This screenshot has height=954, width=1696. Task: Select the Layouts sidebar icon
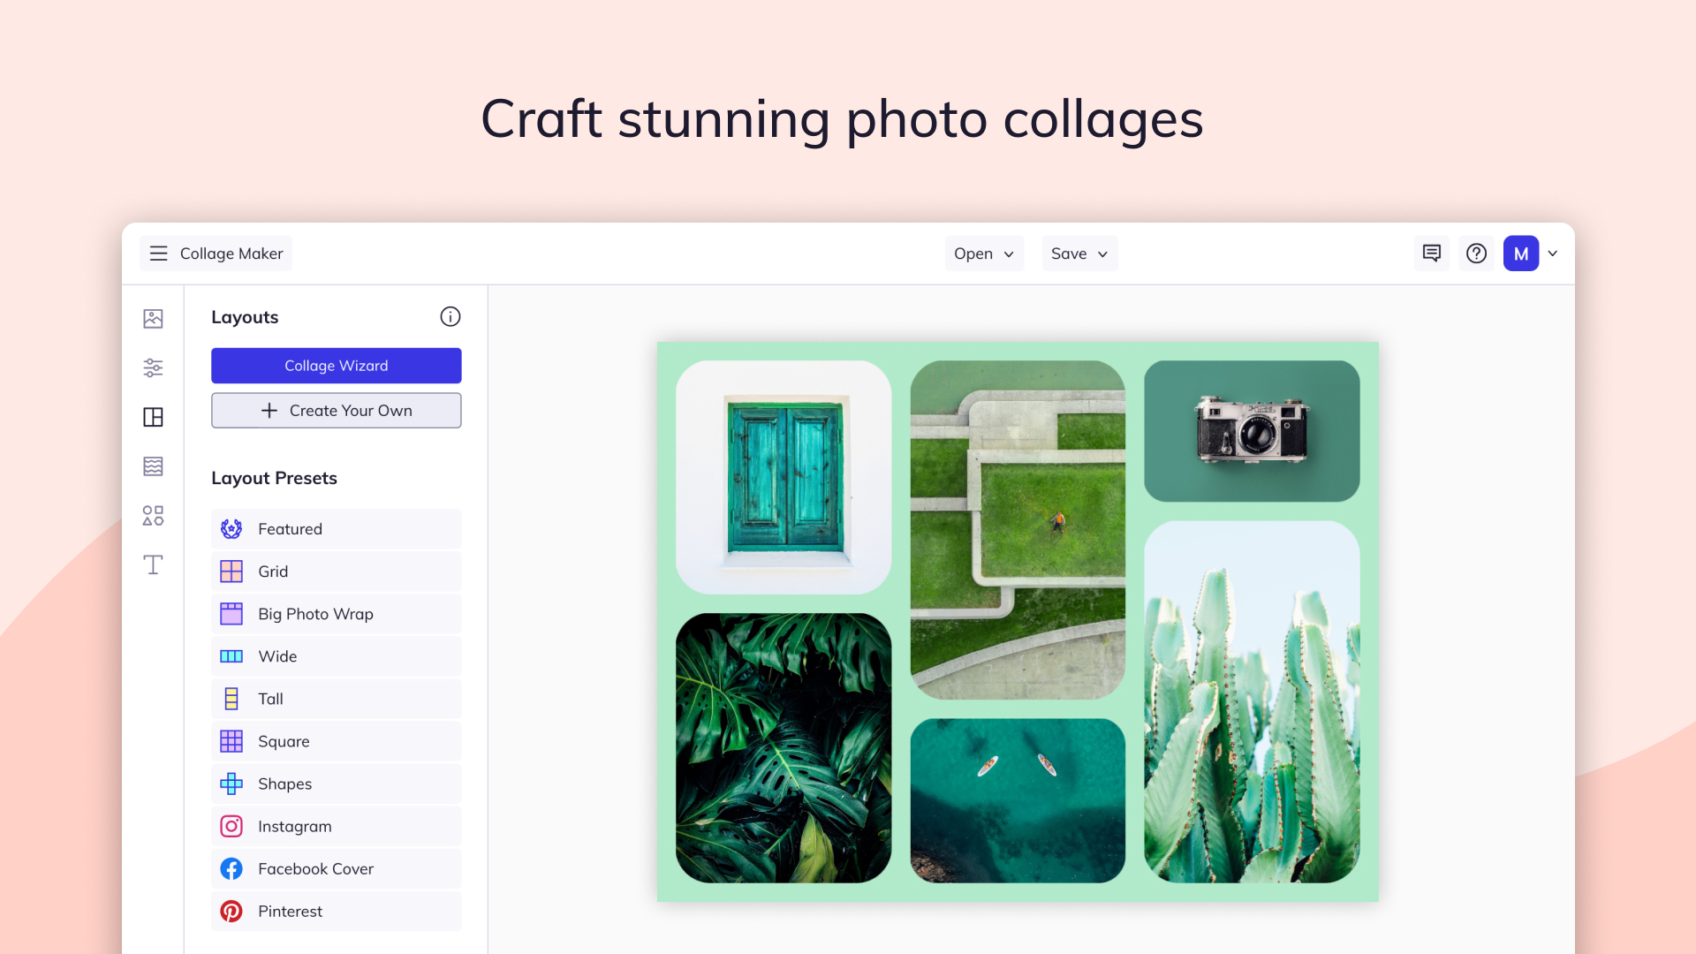(153, 417)
